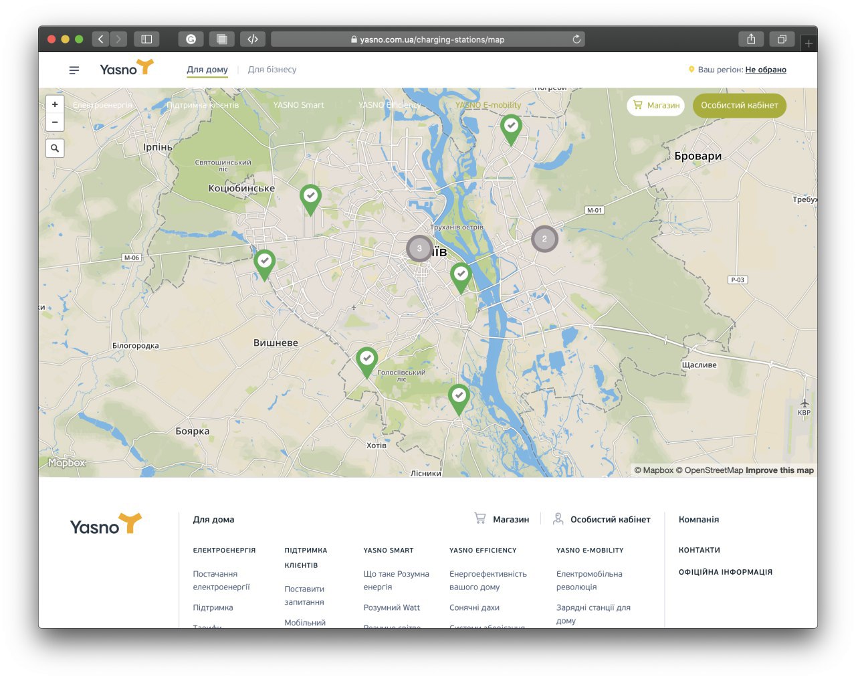
Task: Open Поставити запитання footer link
Action: 304,595
